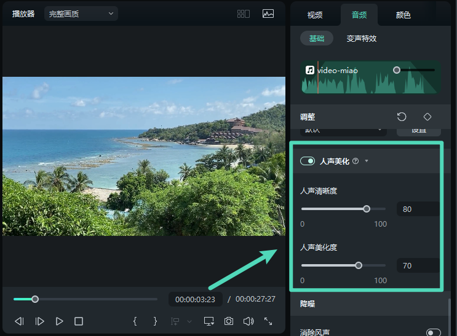Click the 降噪 section header
Image resolution: width=457 pixels, height=336 pixels.
tap(370, 303)
